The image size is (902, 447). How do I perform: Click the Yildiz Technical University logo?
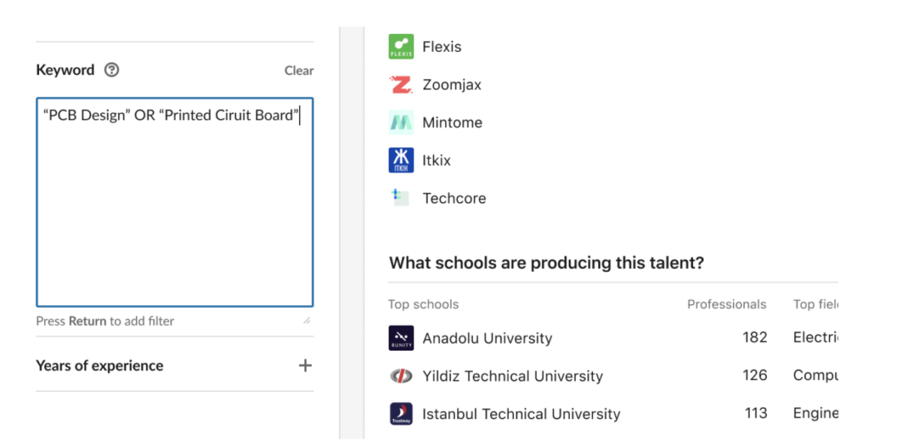pos(401,376)
